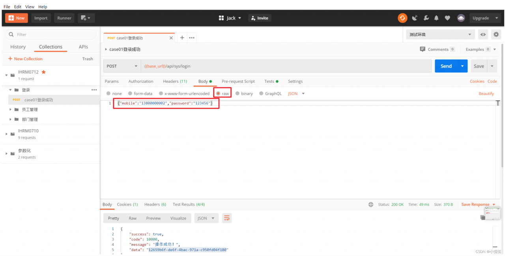This screenshot has width=505, height=256.
Task: Toggle wrap lines icon in response
Action: coord(226,218)
